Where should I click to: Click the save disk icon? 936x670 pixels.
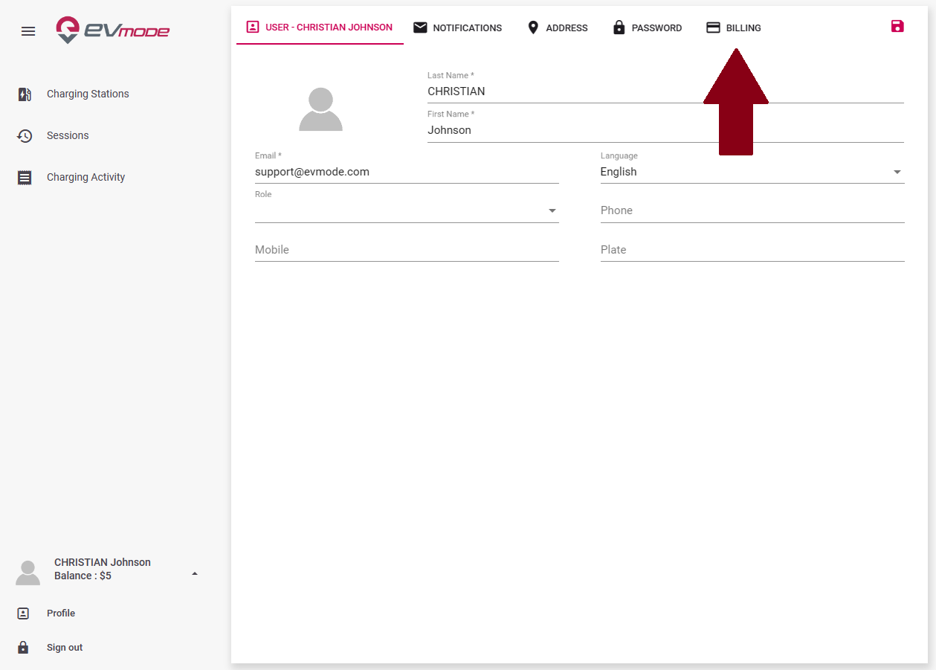(897, 26)
